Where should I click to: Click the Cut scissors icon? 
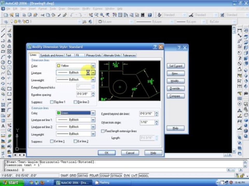42,15
